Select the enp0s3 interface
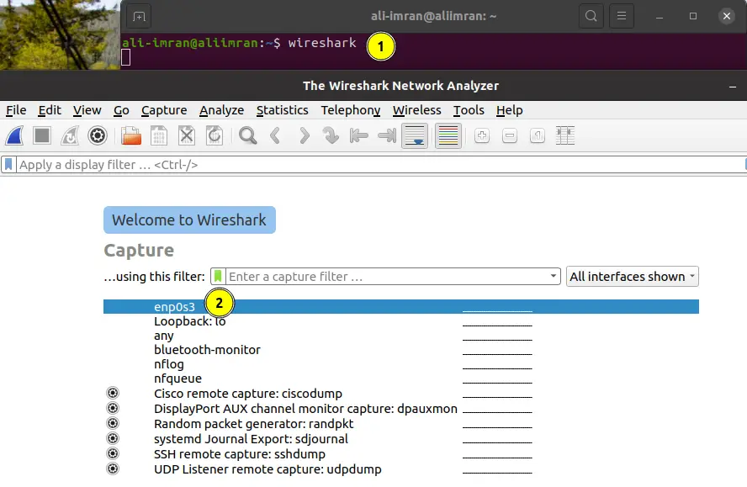Viewport: 747px width, 487px height. click(x=174, y=307)
